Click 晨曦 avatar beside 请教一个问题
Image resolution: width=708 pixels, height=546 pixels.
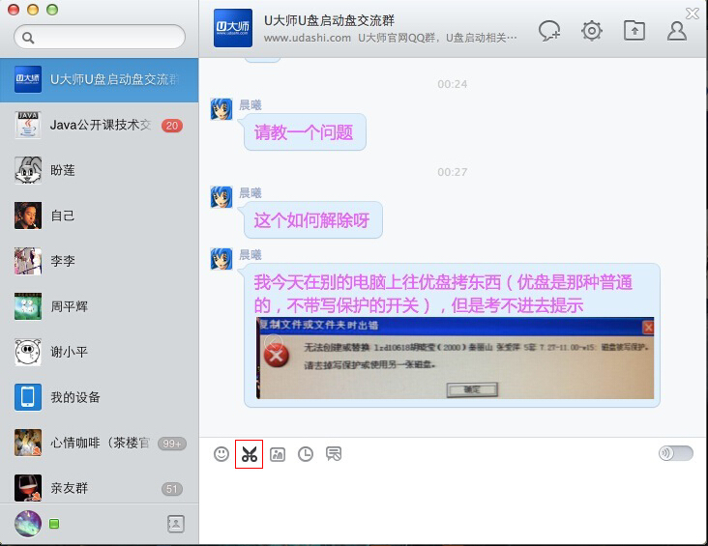(x=221, y=109)
